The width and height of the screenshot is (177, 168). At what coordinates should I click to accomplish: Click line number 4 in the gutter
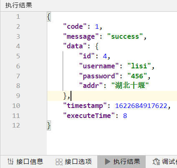pos(18,46)
